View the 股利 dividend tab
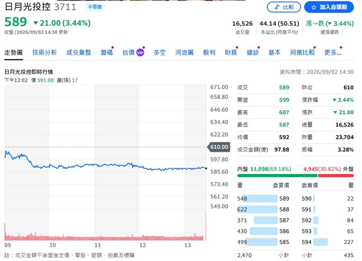The image size is (362, 261). [x=209, y=52]
